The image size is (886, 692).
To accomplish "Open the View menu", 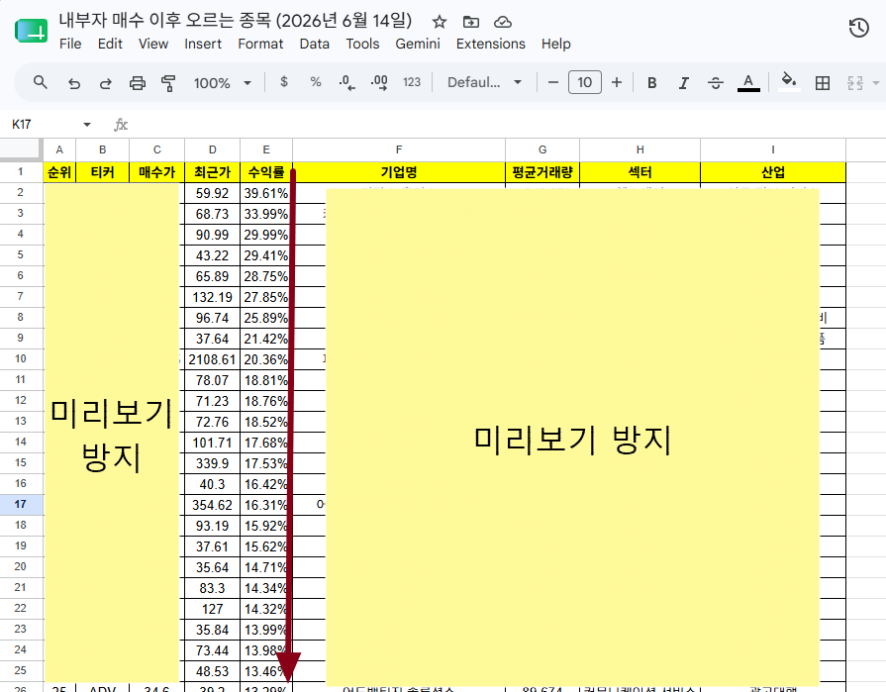I will [x=153, y=45].
